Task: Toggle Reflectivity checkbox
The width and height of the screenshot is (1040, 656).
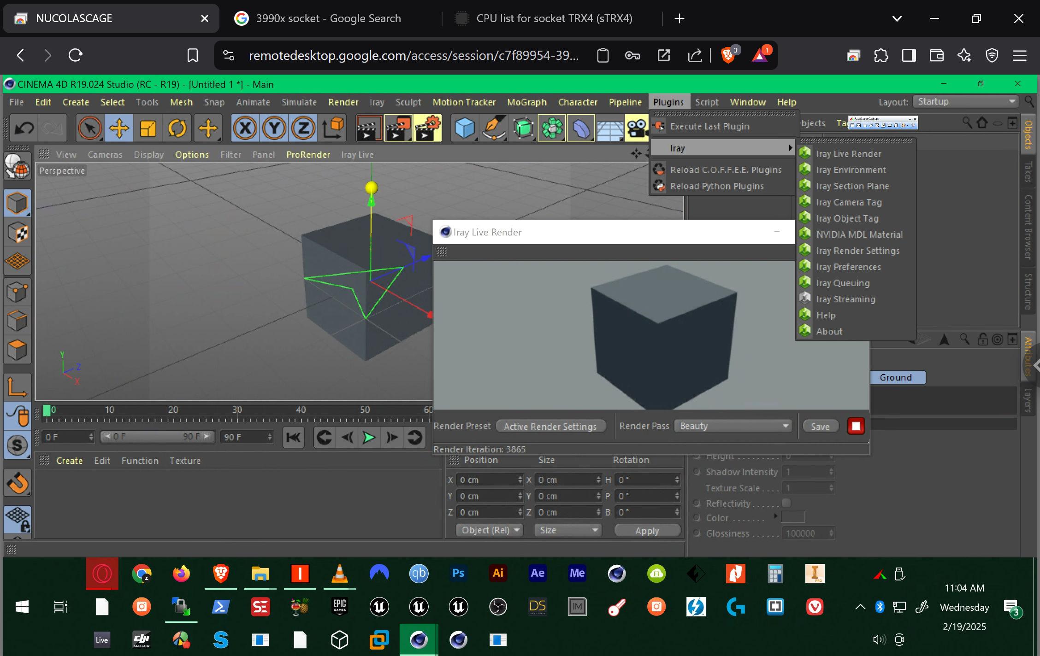Action: tap(786, 503)
